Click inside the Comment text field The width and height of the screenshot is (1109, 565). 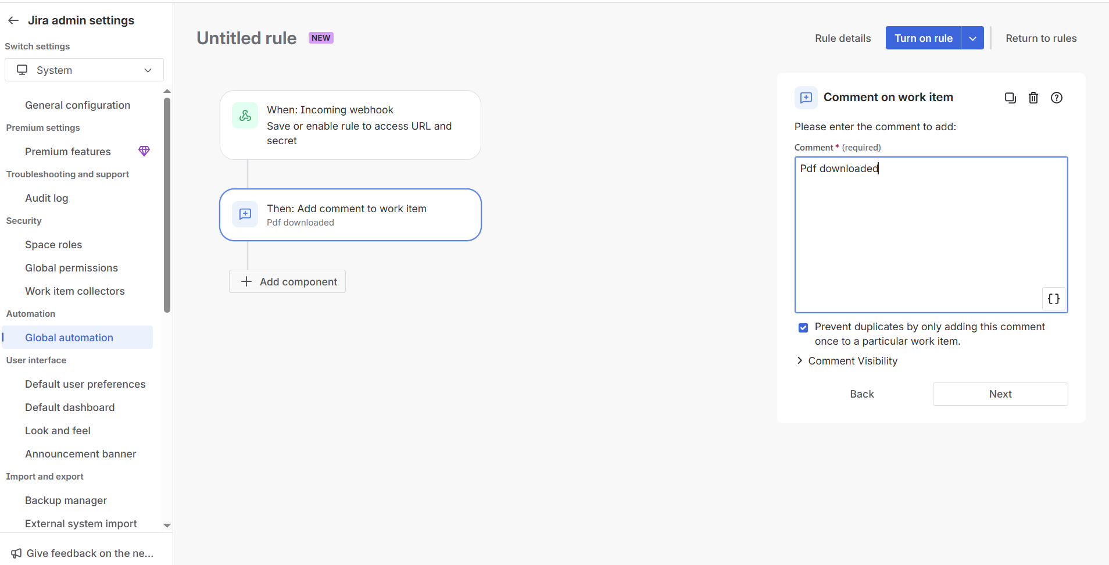930,233
